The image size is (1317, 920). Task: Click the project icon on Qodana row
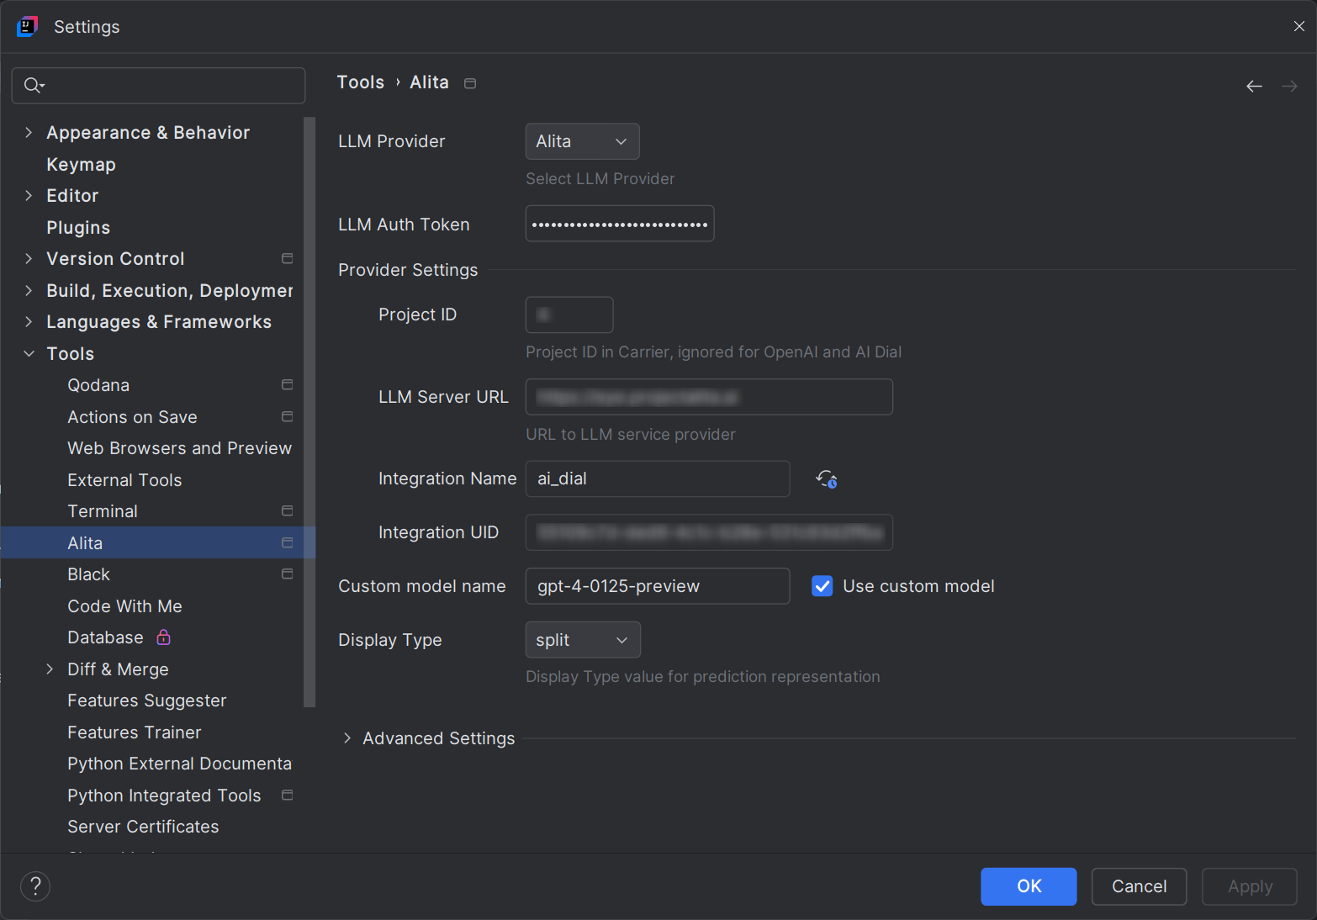[x=287, y=384]
